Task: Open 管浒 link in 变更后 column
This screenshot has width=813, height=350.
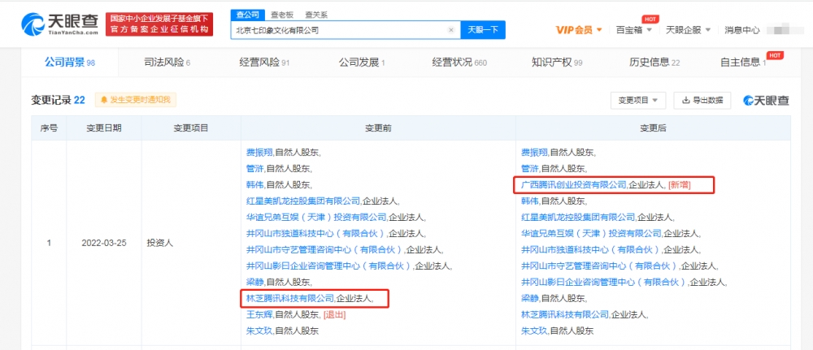Action: (530, 168)
